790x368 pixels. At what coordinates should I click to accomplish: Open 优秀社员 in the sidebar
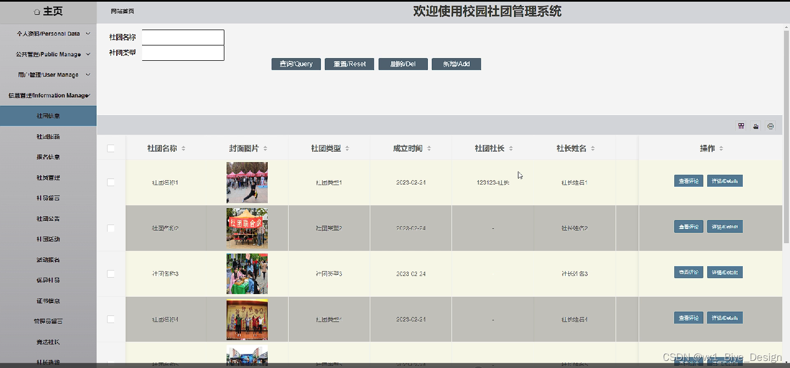[x=48, y=280]
